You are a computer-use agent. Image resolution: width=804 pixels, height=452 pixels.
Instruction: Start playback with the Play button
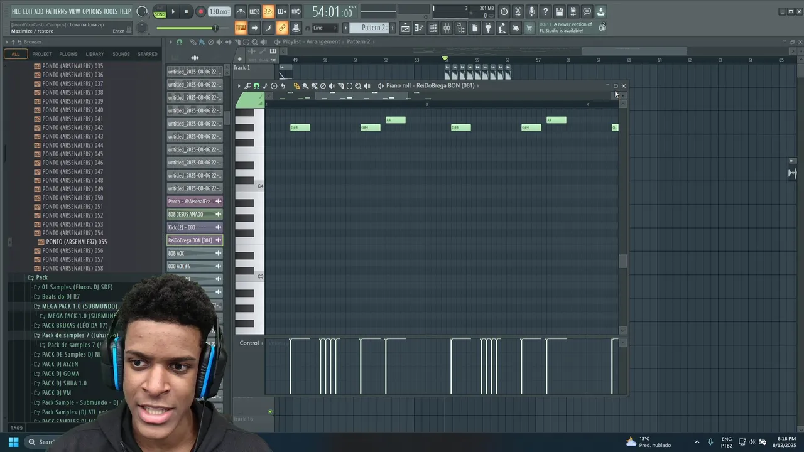(x=173, y=12)
